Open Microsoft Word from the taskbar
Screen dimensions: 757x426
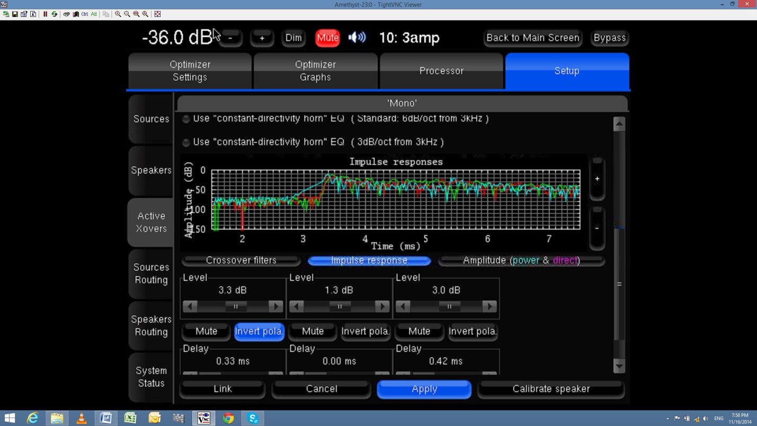[106, 418]
